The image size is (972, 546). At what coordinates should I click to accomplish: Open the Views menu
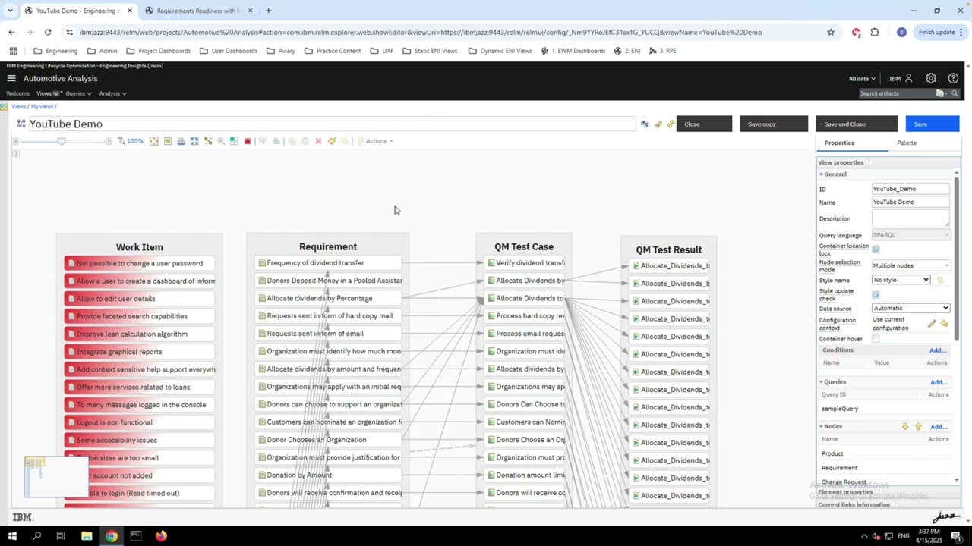pyautogui.click(x=48, y=93)
